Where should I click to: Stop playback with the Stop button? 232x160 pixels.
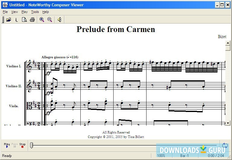click(22, 145)
